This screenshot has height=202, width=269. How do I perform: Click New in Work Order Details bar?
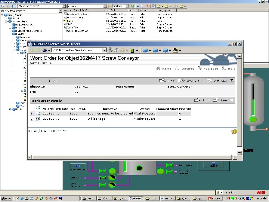[x=220, y=100]
